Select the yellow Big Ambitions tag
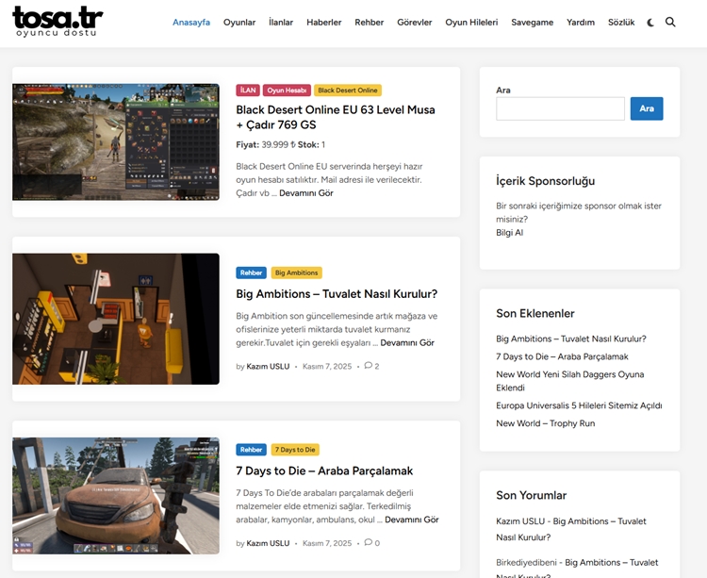707x578 pixels. [x=296, y=272]
